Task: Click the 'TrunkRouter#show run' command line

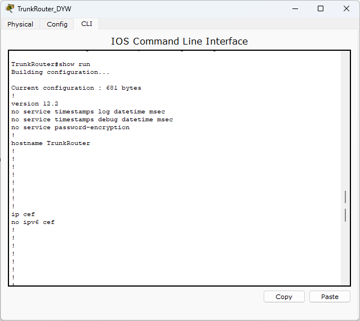Action: [x=51, y=64]
